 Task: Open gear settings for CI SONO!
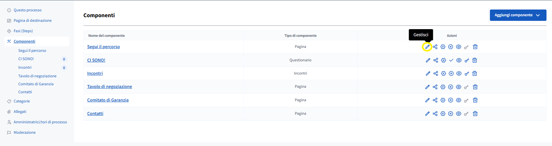(443, 60)
